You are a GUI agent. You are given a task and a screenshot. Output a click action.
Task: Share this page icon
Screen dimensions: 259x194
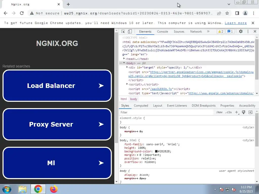(x=219, y=13)
